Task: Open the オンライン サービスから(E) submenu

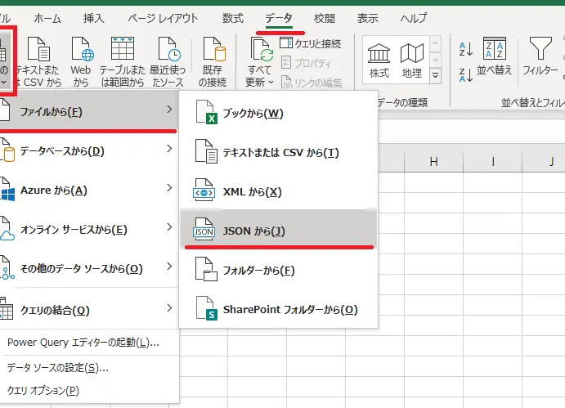Action: click(88, 230)
